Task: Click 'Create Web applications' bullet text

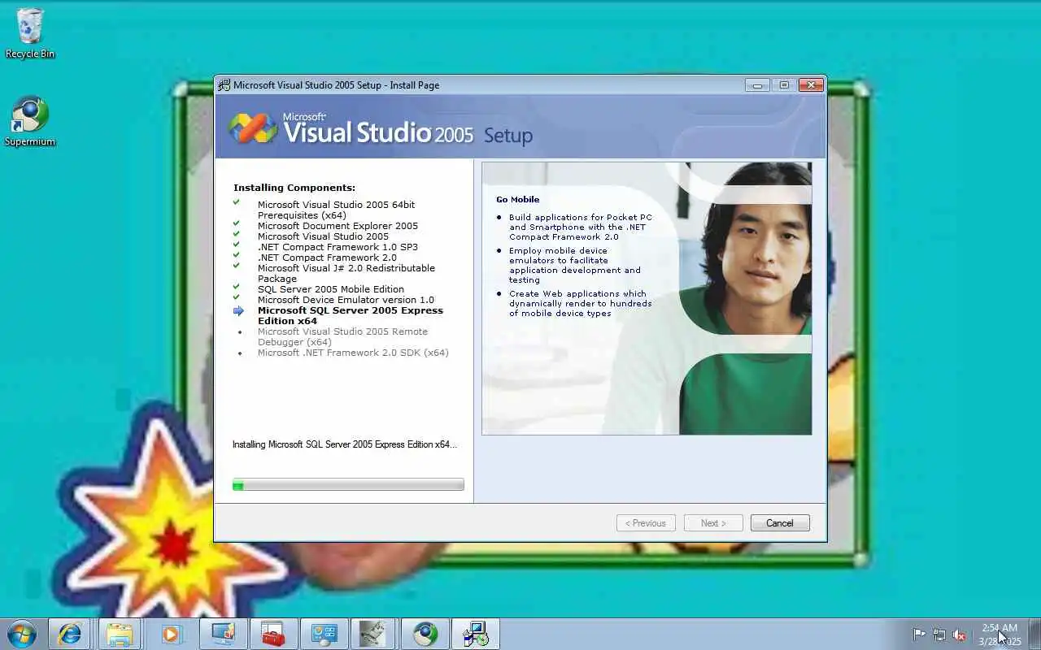Action: coord(581,303)
